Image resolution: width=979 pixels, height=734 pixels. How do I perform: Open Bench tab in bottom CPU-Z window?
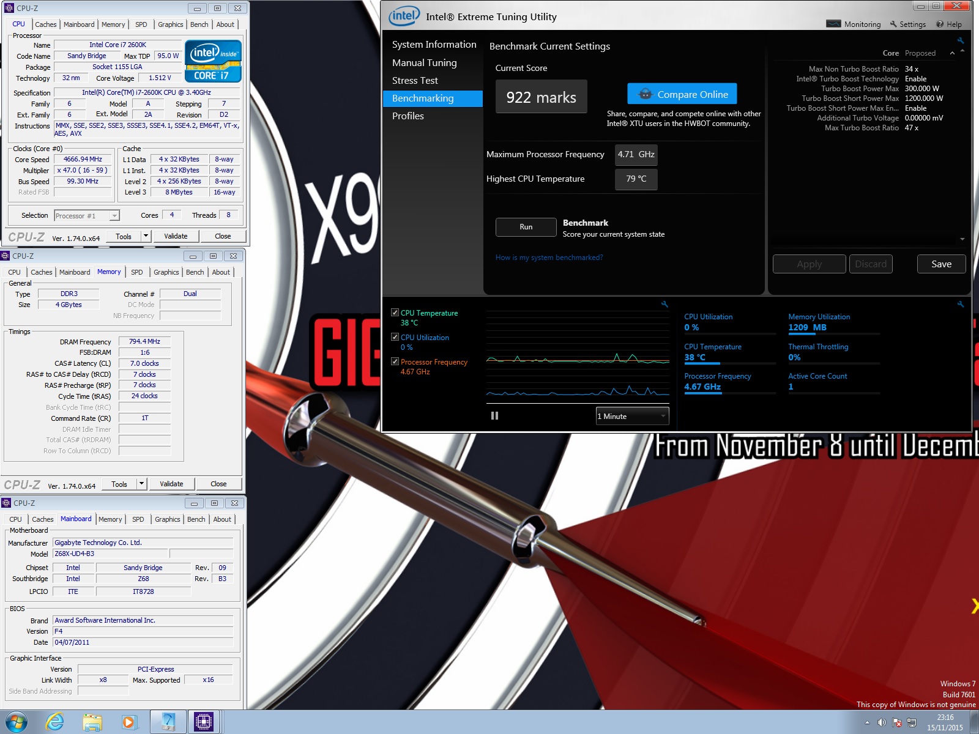coord(196,519)
